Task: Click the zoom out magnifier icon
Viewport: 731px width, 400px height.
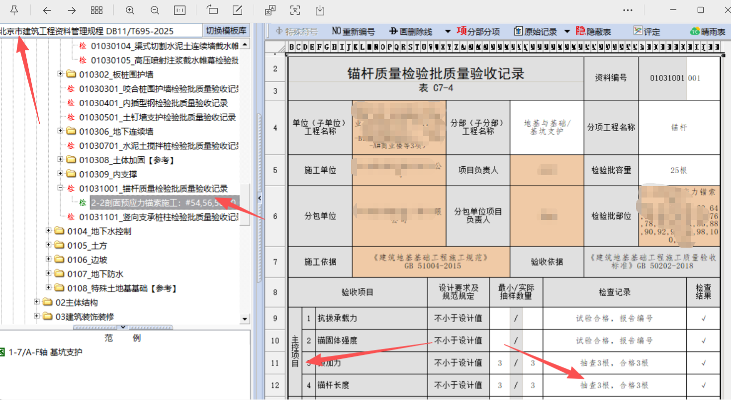Action: pos(155,10)
